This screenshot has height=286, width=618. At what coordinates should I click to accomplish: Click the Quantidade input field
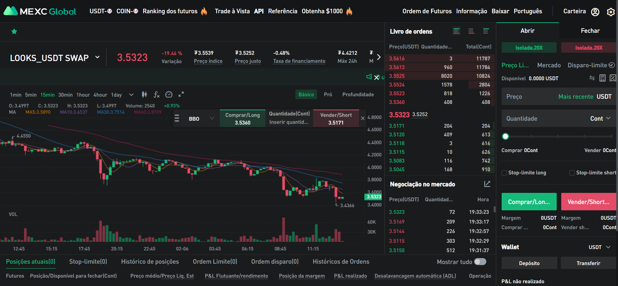559,119
